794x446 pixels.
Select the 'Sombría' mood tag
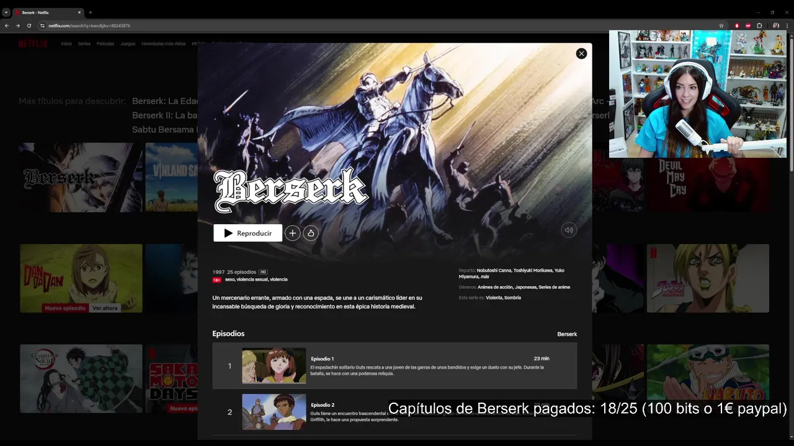tap(512, 298)
